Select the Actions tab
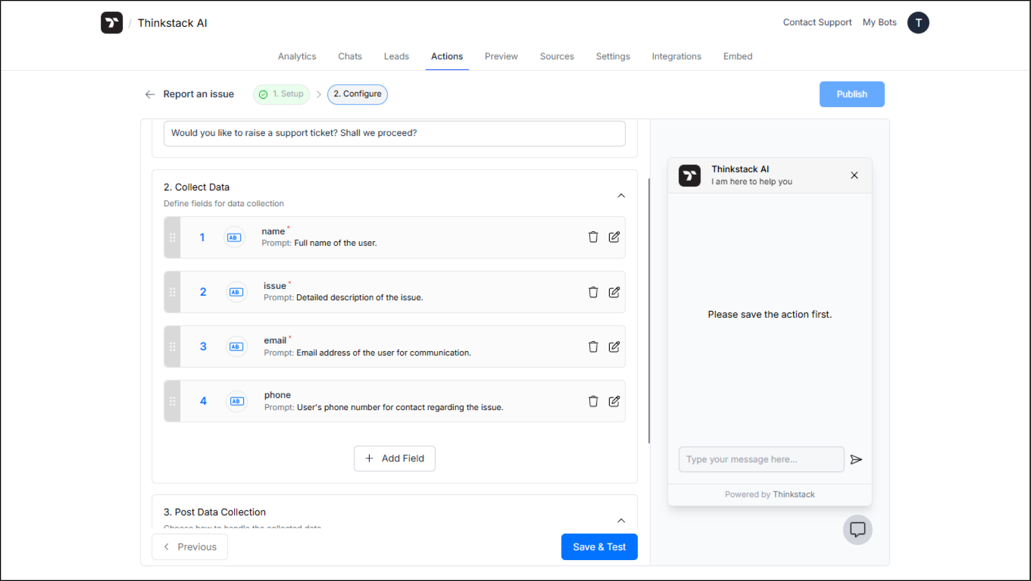 coord(447,56)
